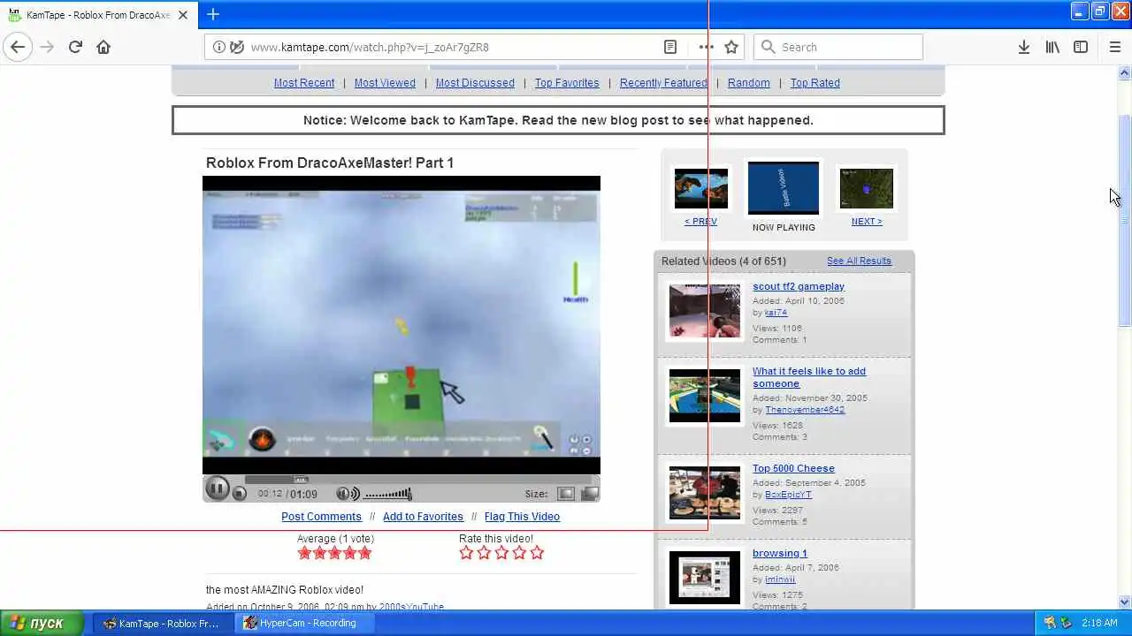1132x636 pixels.
Task: Show site information icon in address bar
Action: pos(219,47)
